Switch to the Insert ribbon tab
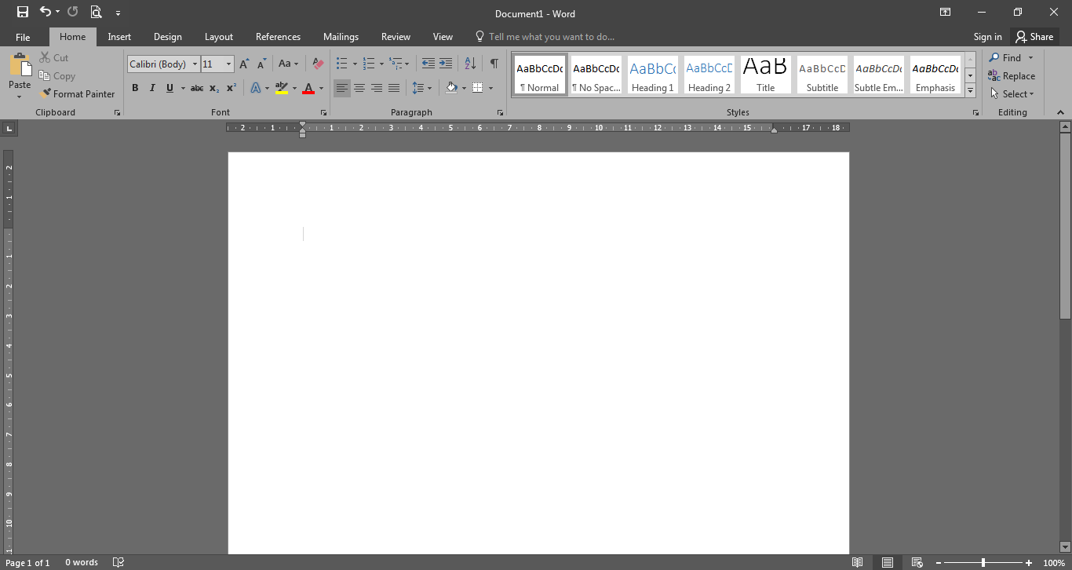The height and width of the screenshot is (570, 1072). click(119, 36)
